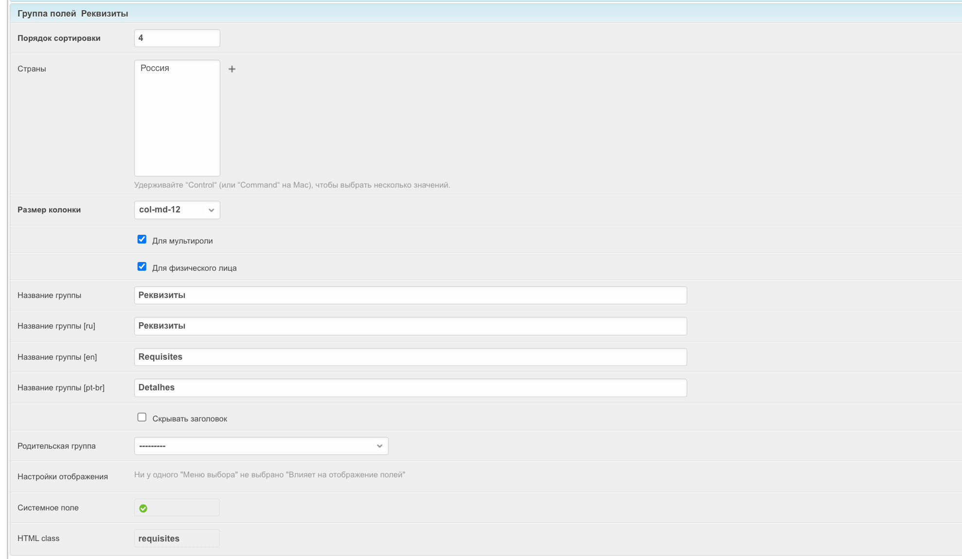
Task: Click the Порядок сортировки input field
Action: click(177, 38)
